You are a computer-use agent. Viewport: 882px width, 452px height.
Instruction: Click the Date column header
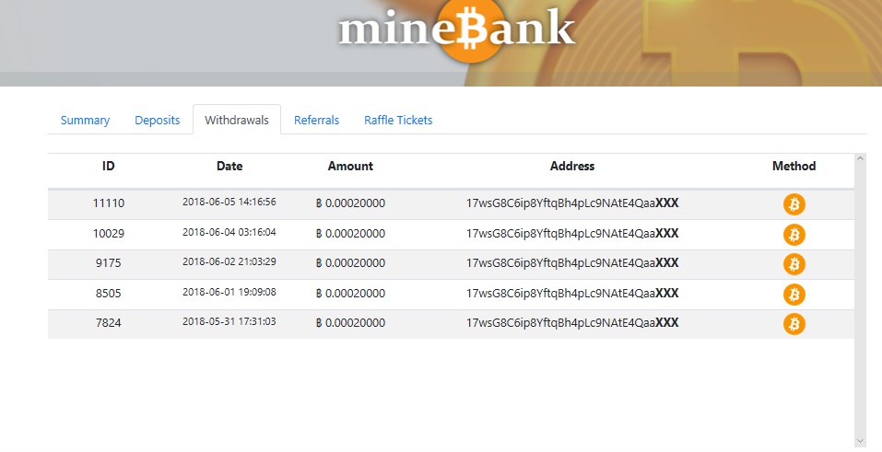(x=229, y=166)
